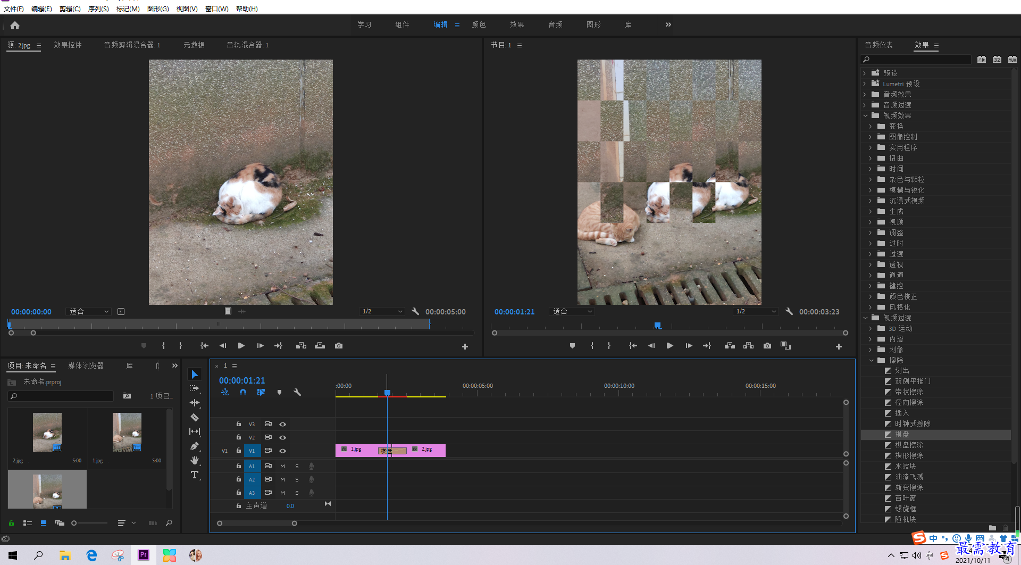Collapse the 视频效果 folder
The image size is (1021, 565).
[865, 115]
